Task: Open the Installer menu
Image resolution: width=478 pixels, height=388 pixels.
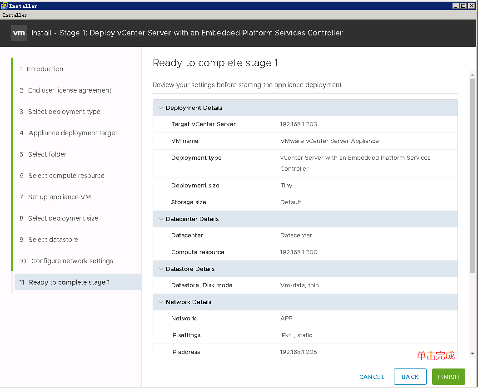Action: [15, 15]
